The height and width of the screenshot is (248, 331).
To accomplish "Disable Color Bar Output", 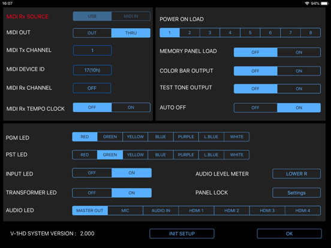I will click(255, 71).
